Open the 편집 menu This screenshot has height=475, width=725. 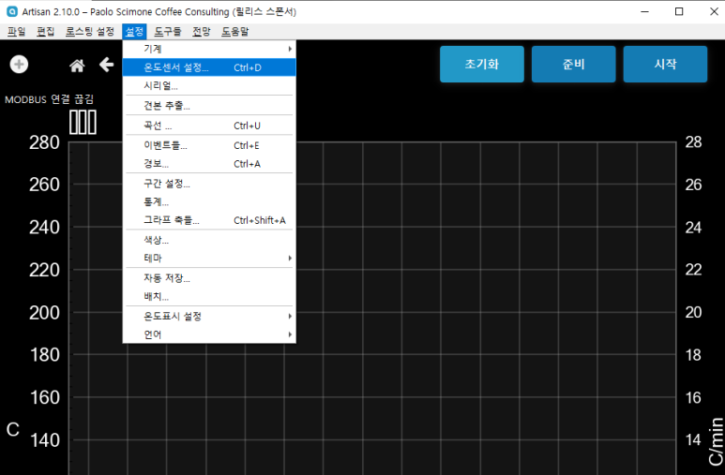coord(45,32)
